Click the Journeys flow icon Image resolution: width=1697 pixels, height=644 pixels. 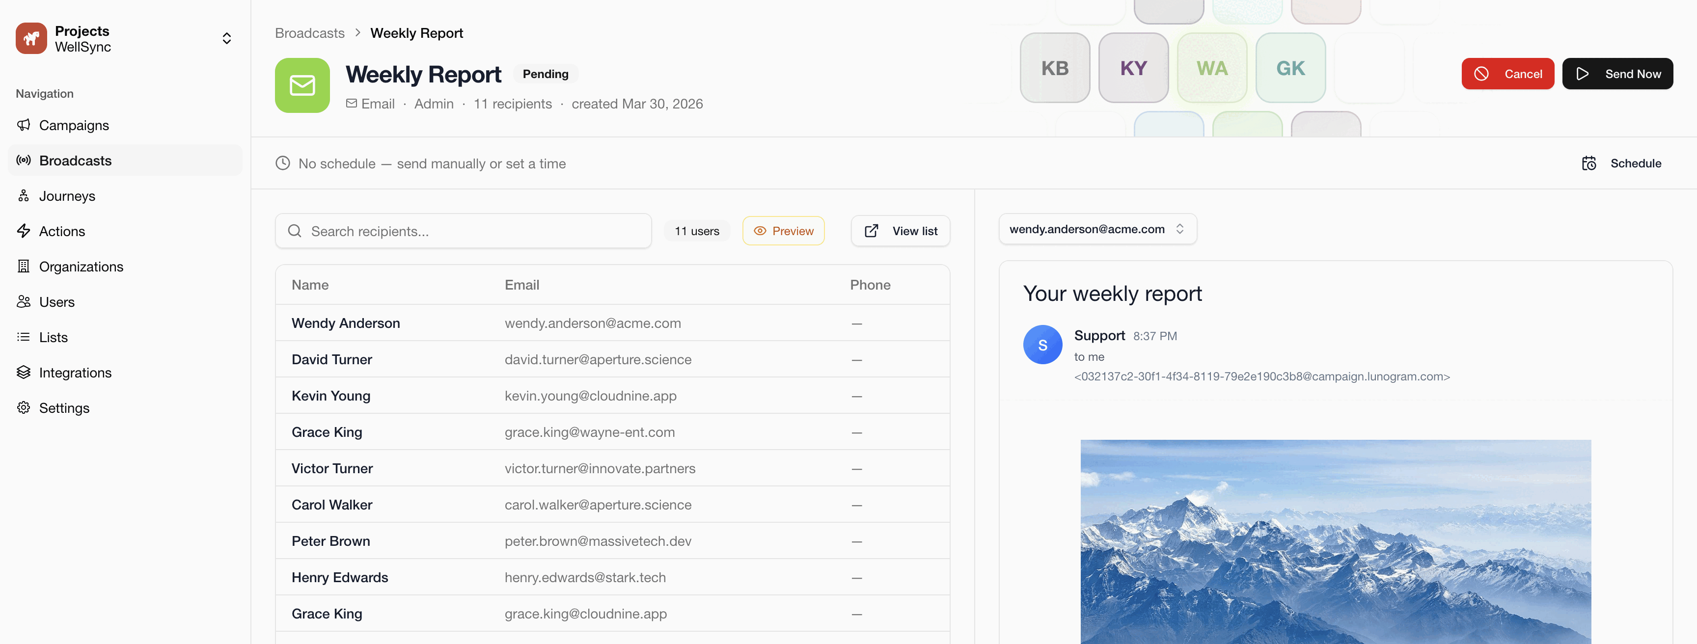tap(24, 195)
